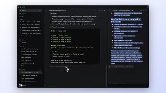Click the Chat bubble icon in the sidebar
Screen dimensions: 166x93
20,17
